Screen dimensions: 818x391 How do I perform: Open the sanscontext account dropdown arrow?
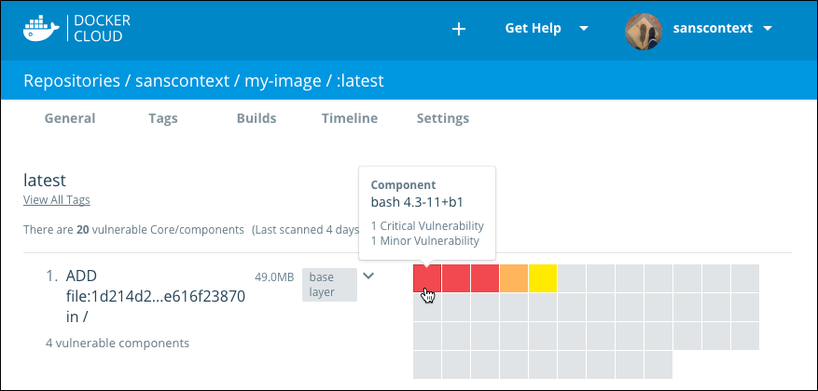click(768, 29)
